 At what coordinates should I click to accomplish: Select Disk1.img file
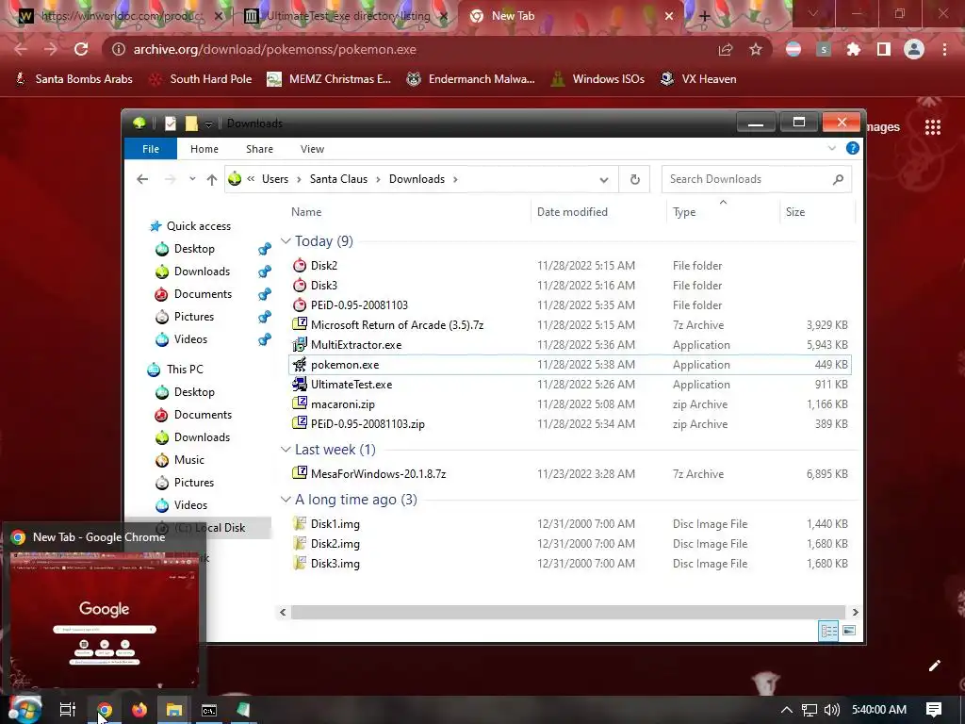[x=335, y=524]
